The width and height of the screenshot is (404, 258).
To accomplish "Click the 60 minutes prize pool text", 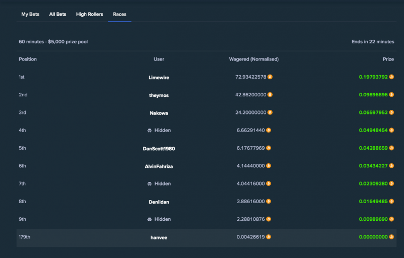I will (x=53, y=42).
